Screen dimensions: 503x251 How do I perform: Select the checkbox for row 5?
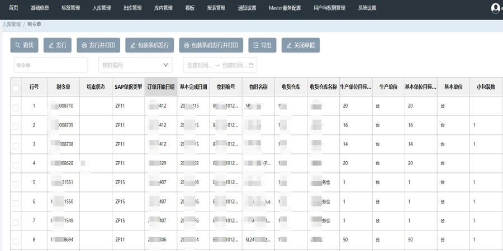tap(16, 184)
